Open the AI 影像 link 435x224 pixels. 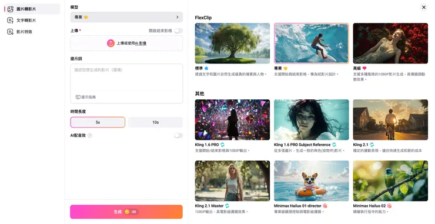[x=140, y=43]
